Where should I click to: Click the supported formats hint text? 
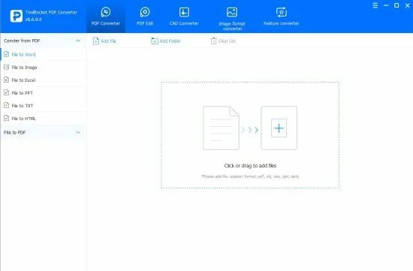point(250,176)
